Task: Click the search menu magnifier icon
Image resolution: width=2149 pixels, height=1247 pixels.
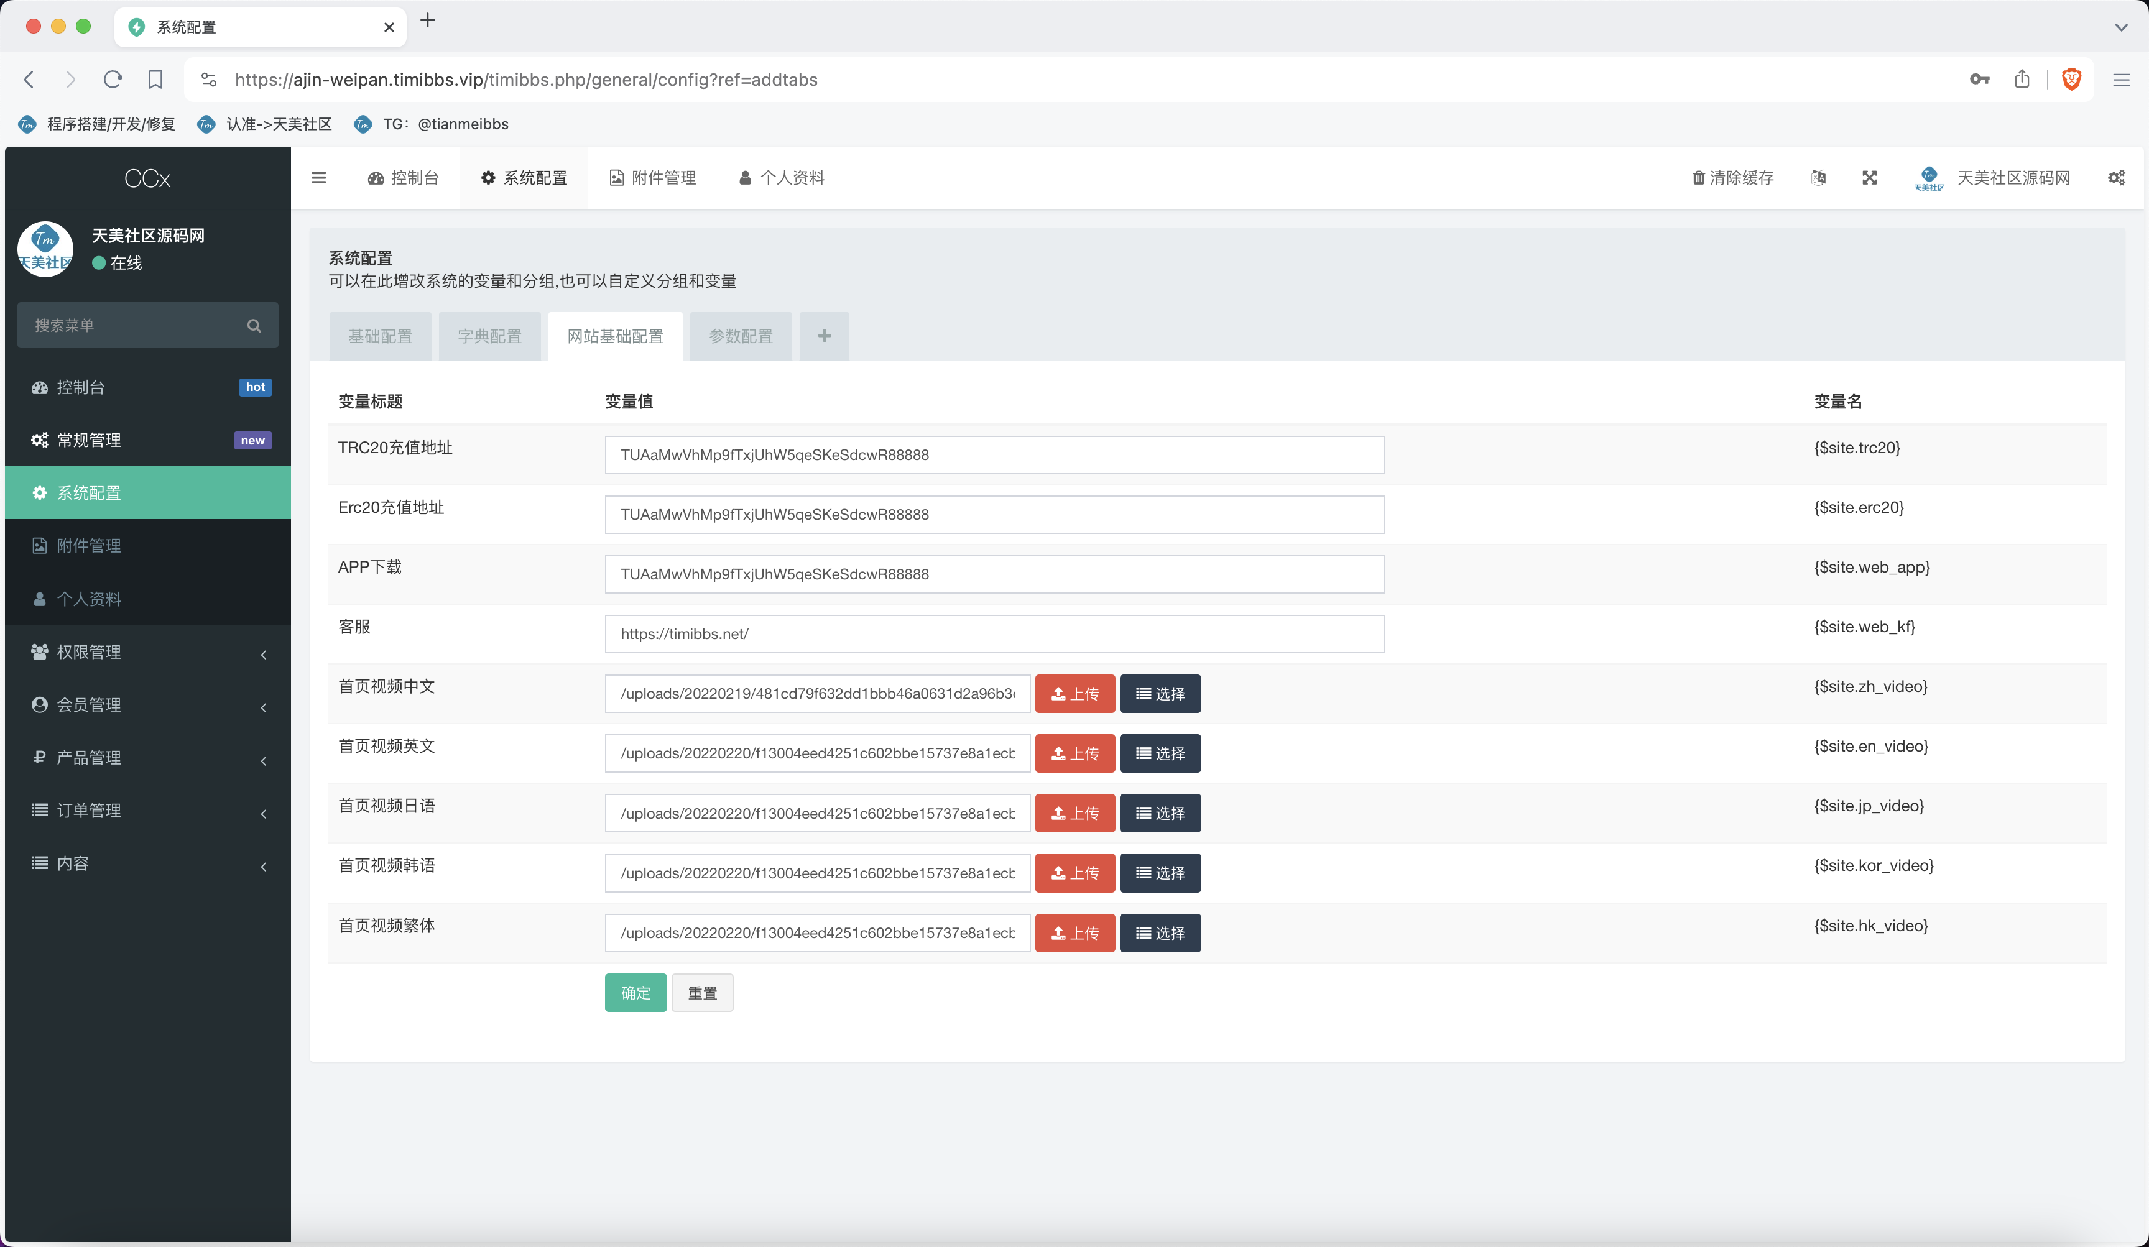Action: pos(253,326)
